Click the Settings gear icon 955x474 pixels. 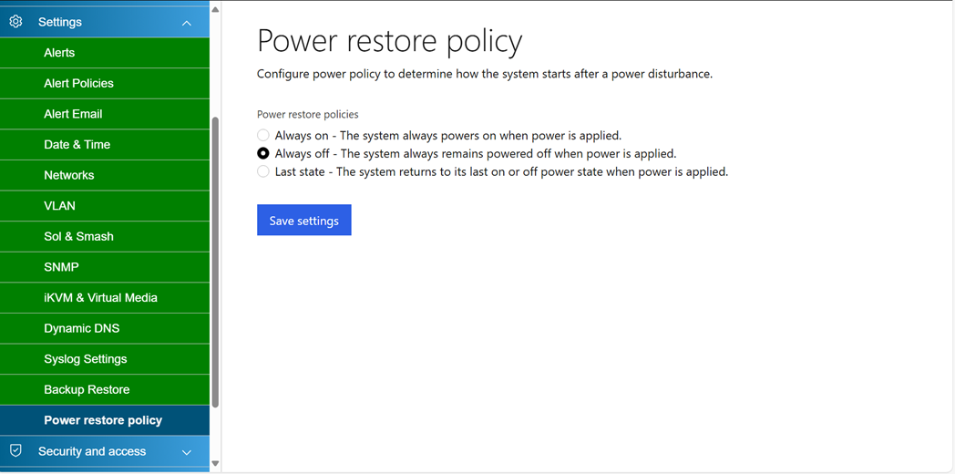coord(15,22)
